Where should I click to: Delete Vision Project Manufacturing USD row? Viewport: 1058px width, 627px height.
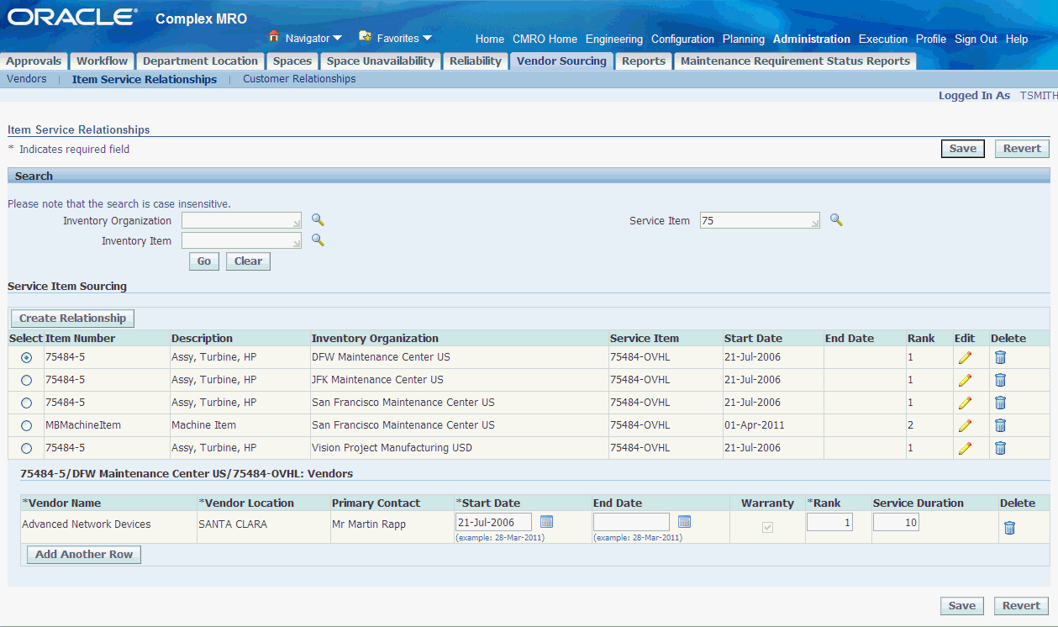pos(1000,448)
